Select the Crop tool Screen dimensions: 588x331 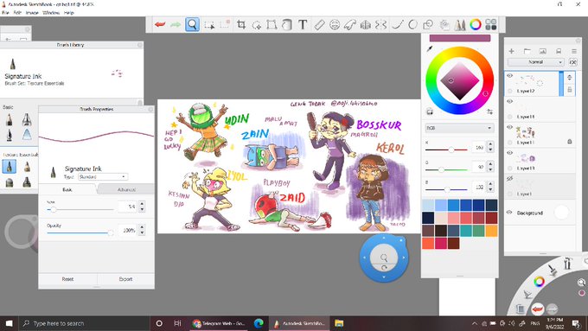pos(241,25)
